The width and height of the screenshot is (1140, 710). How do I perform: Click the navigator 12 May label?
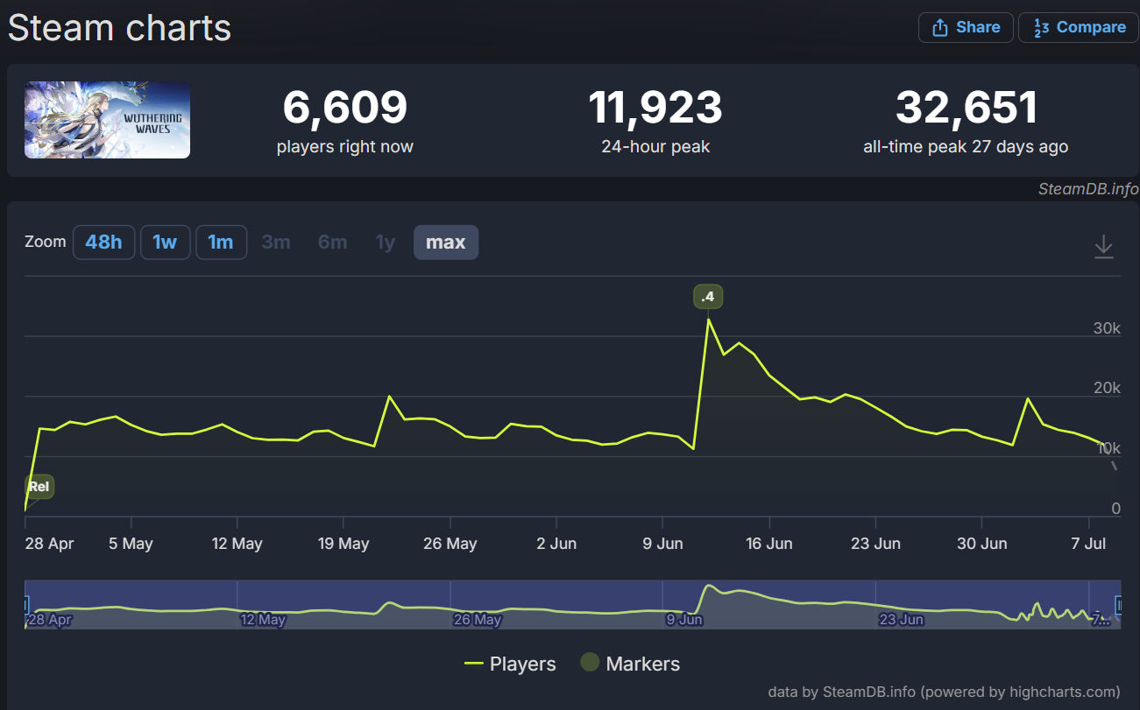[x=262, y=620]
